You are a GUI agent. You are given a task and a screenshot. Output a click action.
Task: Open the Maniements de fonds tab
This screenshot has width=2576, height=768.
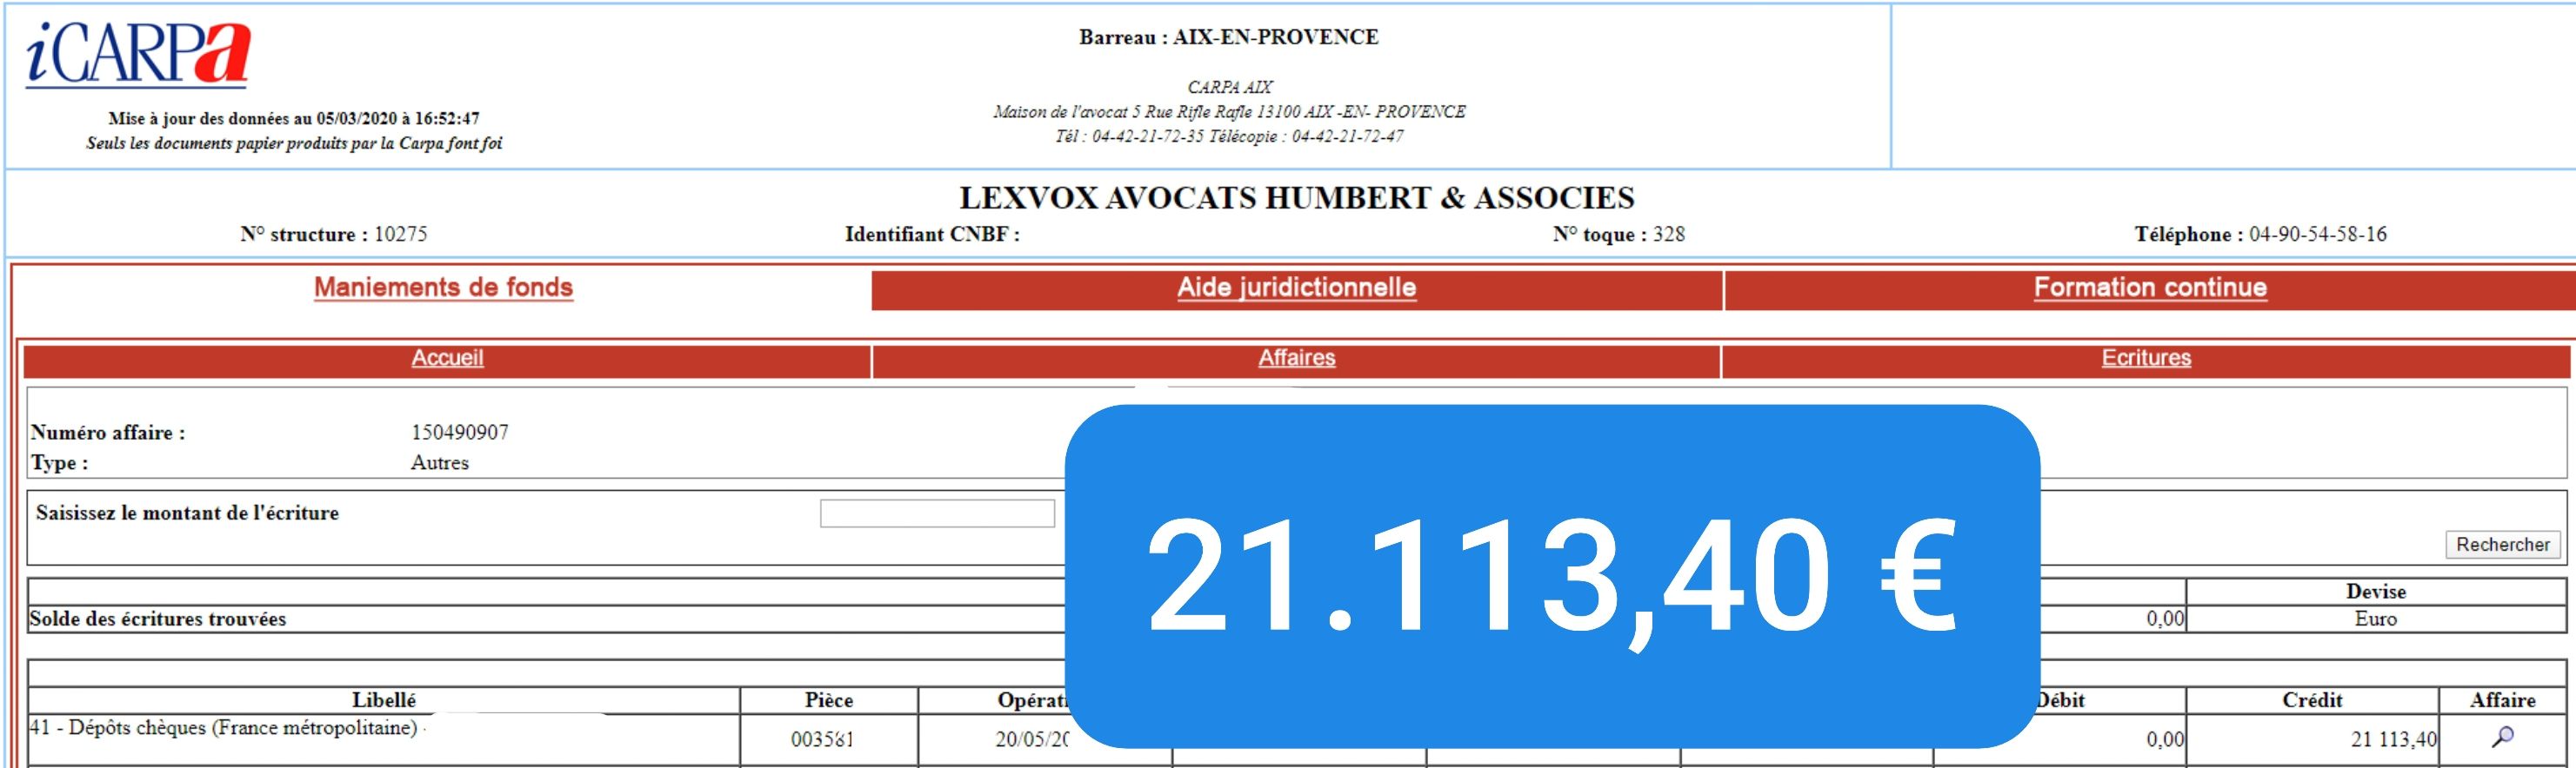[x=443, y=288]
